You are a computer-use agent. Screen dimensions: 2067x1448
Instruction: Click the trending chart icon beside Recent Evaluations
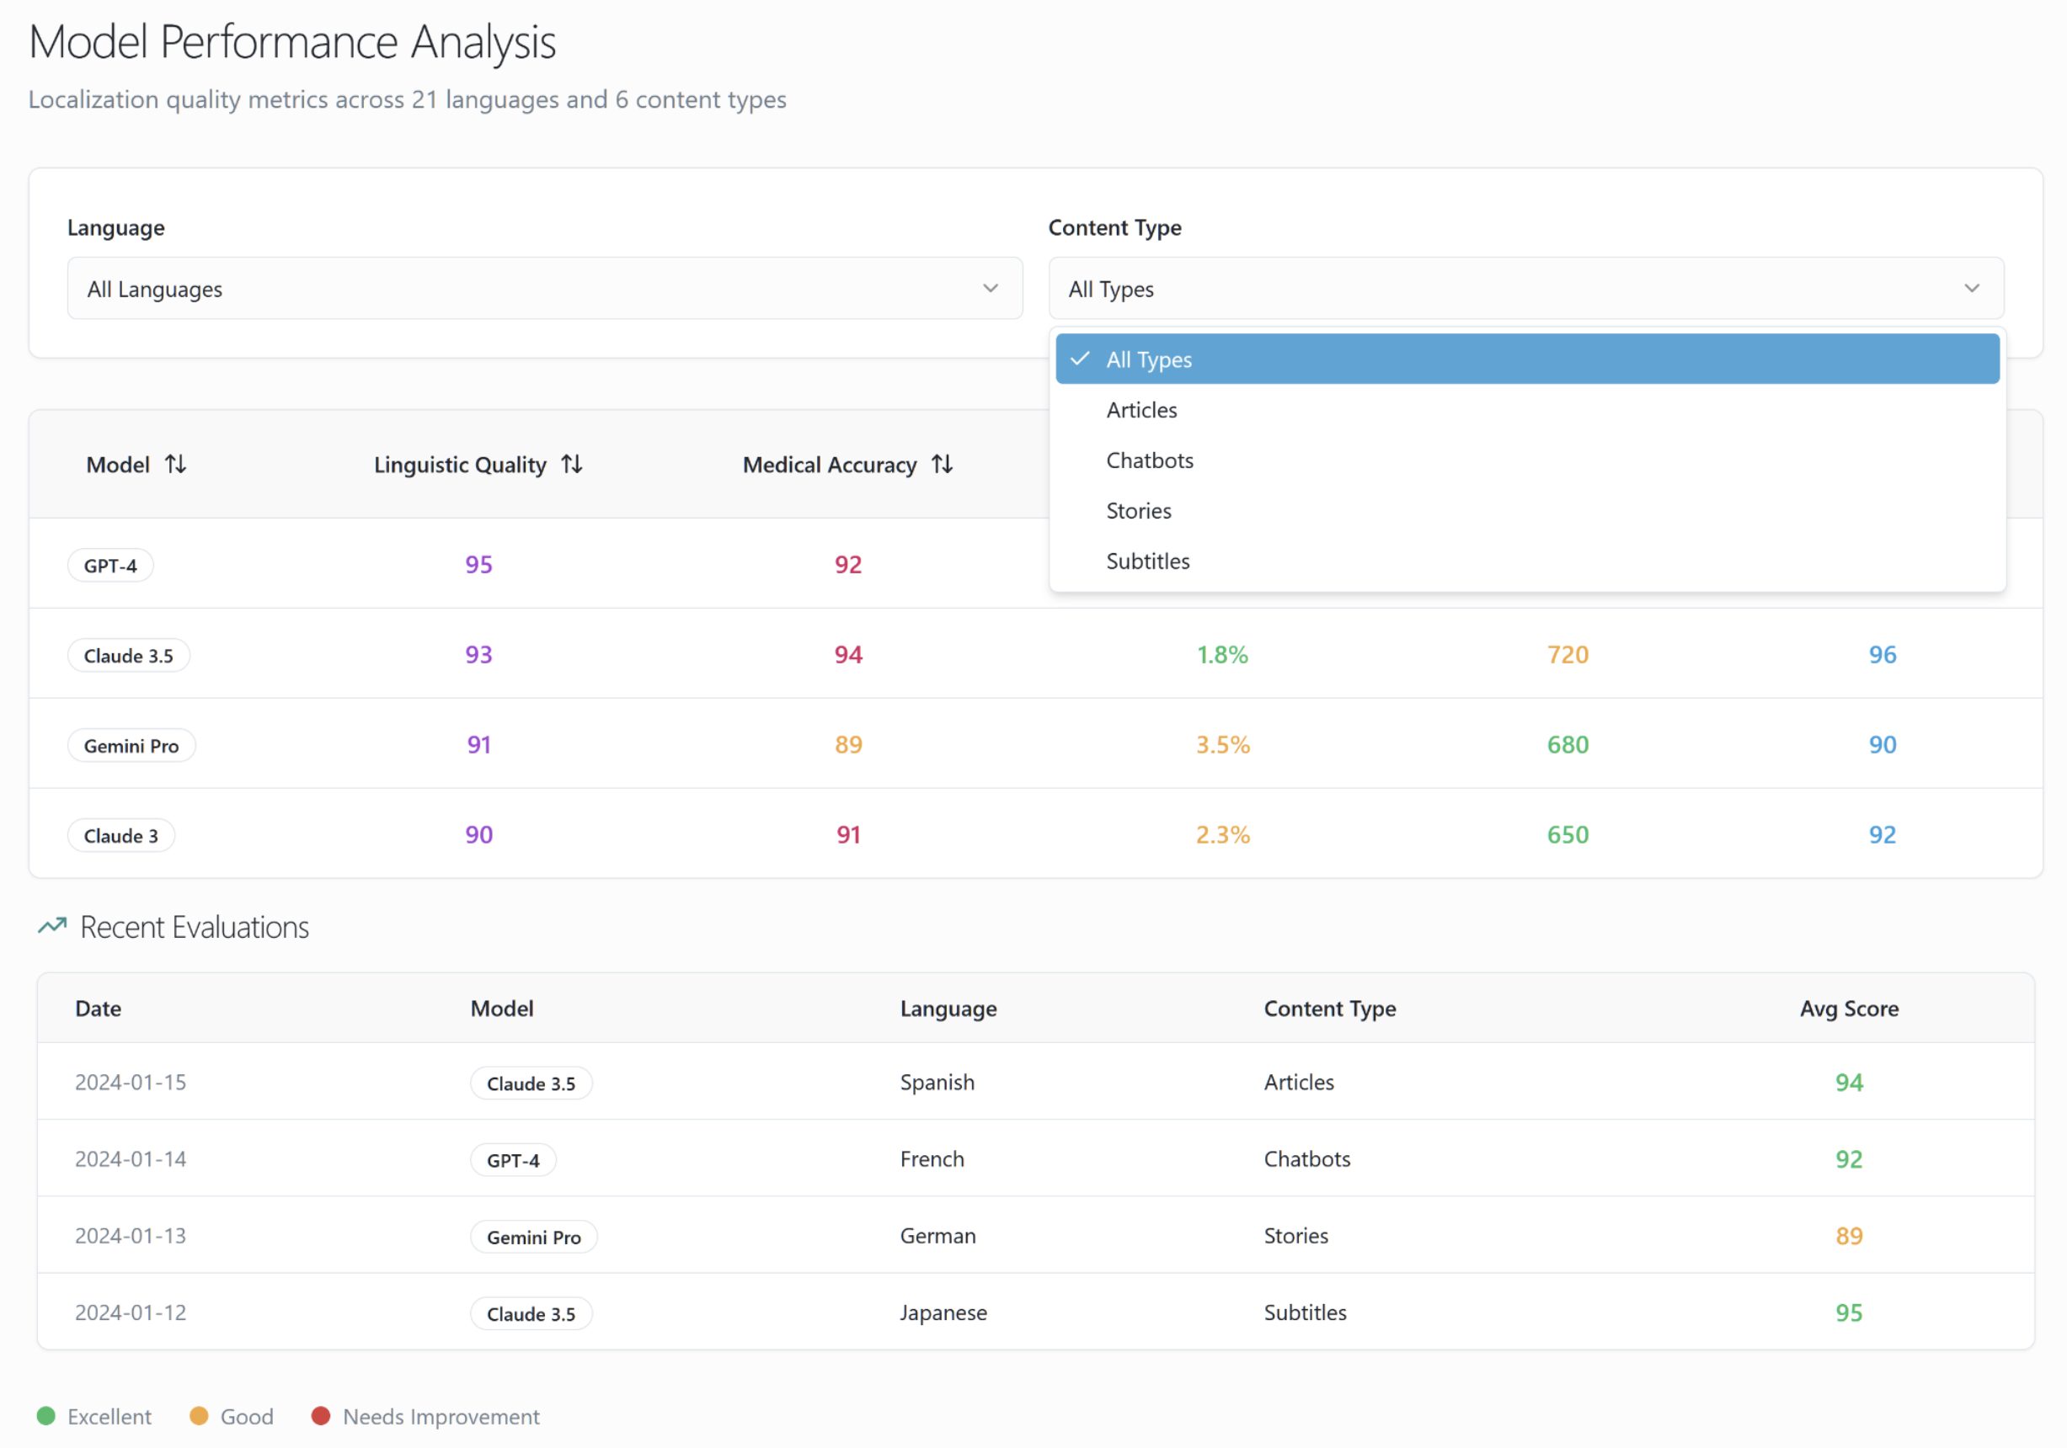pos(51,926)
